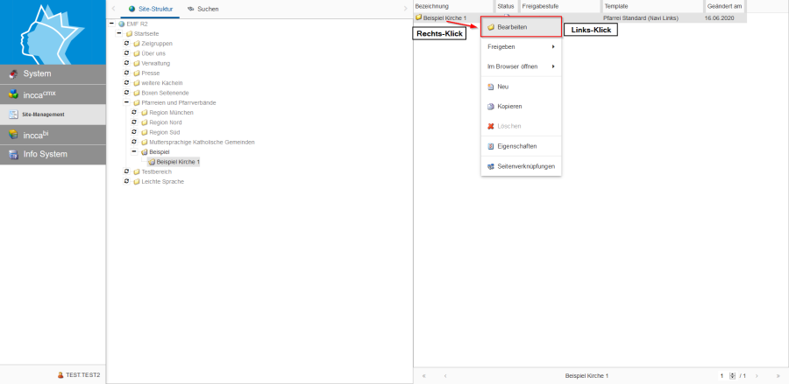Image resolution: width=789 pixels, height=384 pixels.
Task: Click the Eigenschaften icon in context menu
Action: 491,146
